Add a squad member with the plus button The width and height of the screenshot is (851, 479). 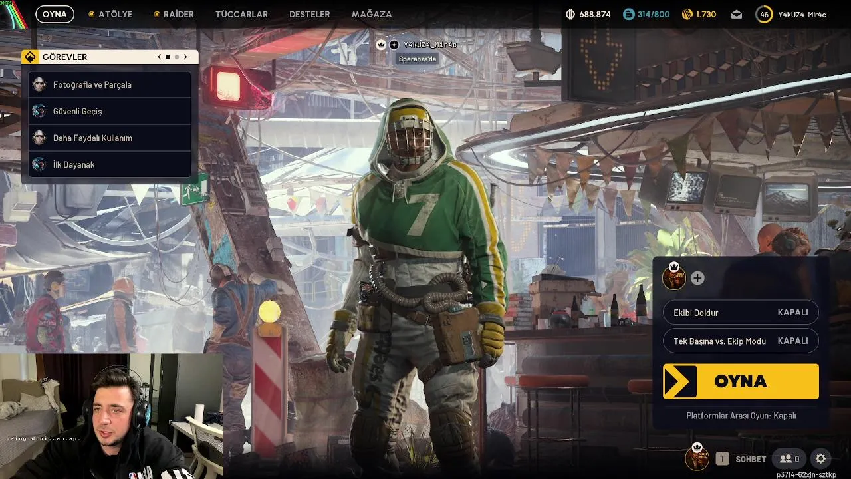697,278
